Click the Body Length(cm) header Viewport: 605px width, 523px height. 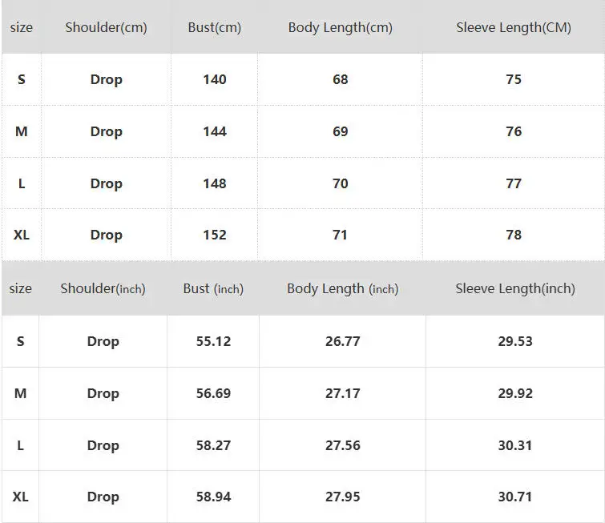pyautogui.click(x=341, y=27)
